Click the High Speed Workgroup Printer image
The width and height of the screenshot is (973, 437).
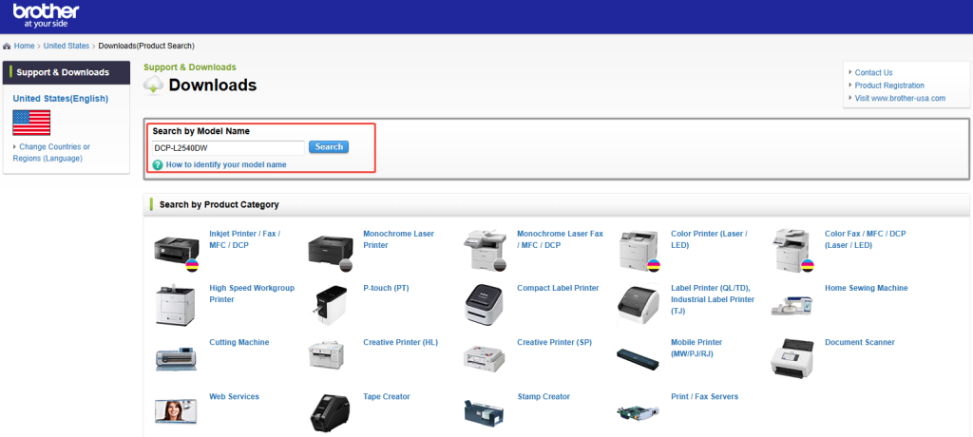pos(175,305)
